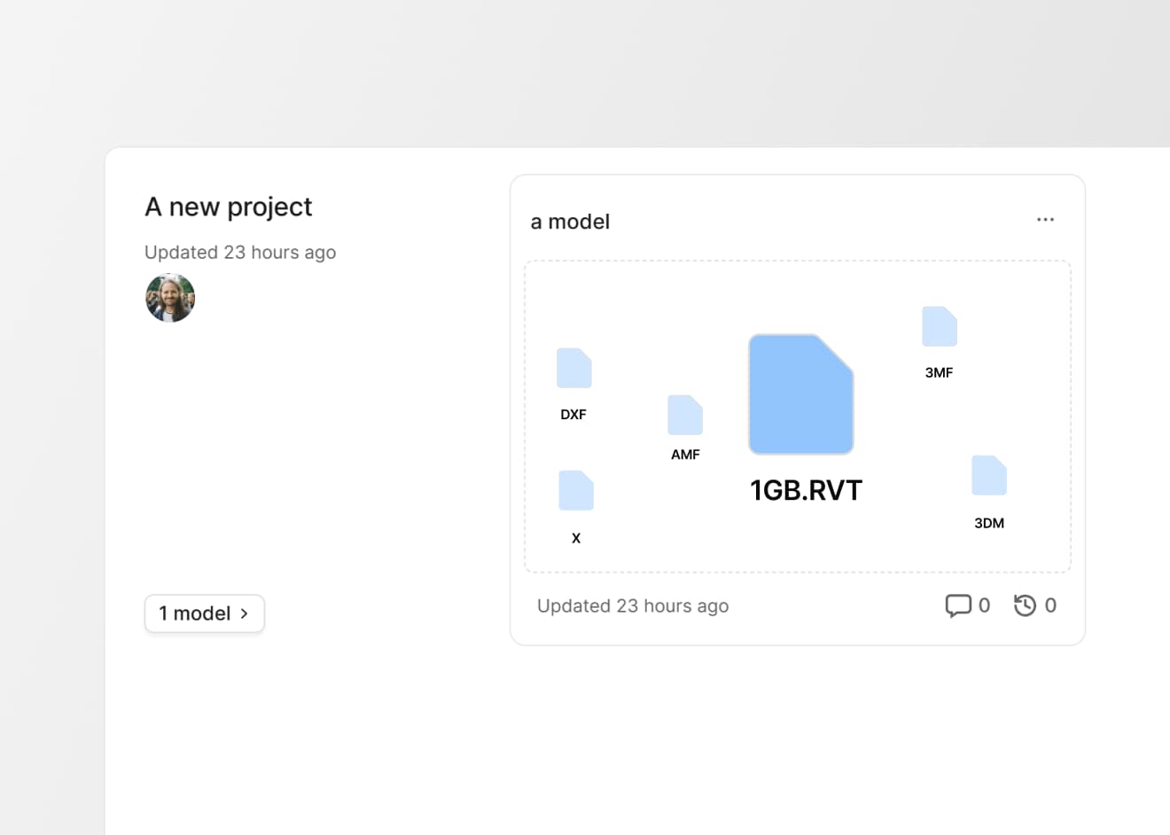This screenshot has width=1170, height=835.
Task: Open the DXF file icon
Action: click(x=574, y=368)
